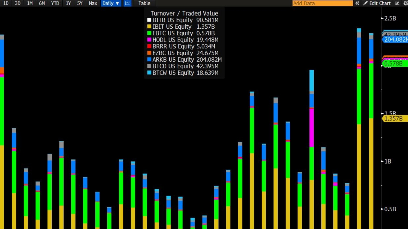Select 'FBTC US Equity' legend text

173,33
